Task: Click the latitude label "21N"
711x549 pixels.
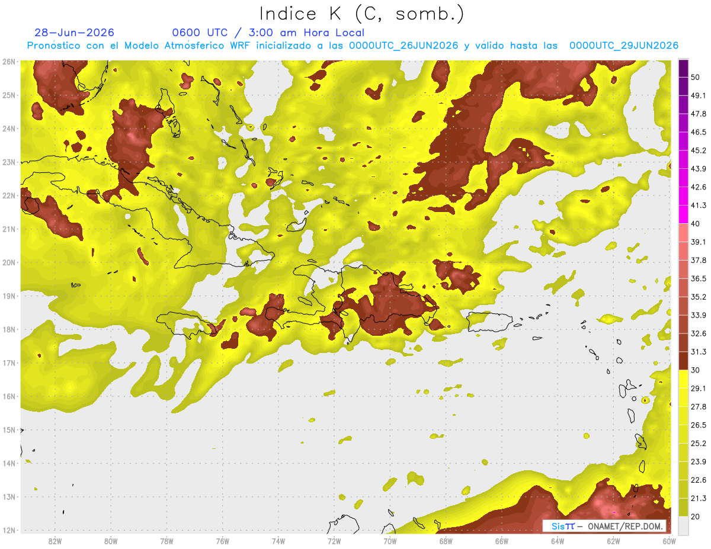Action: 9,229
